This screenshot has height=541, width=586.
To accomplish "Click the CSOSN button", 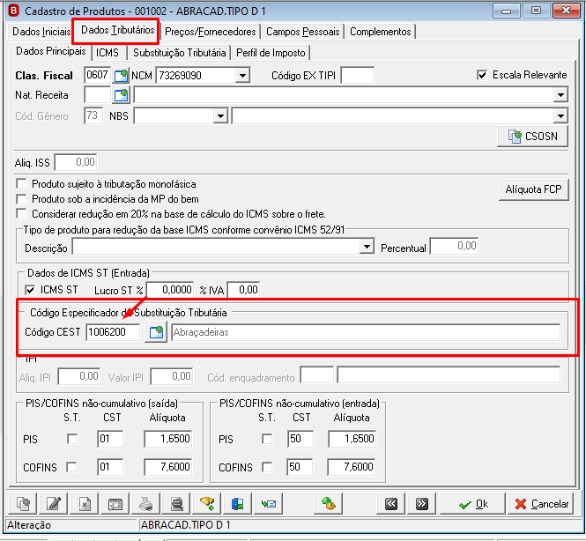I will (532, 137).
